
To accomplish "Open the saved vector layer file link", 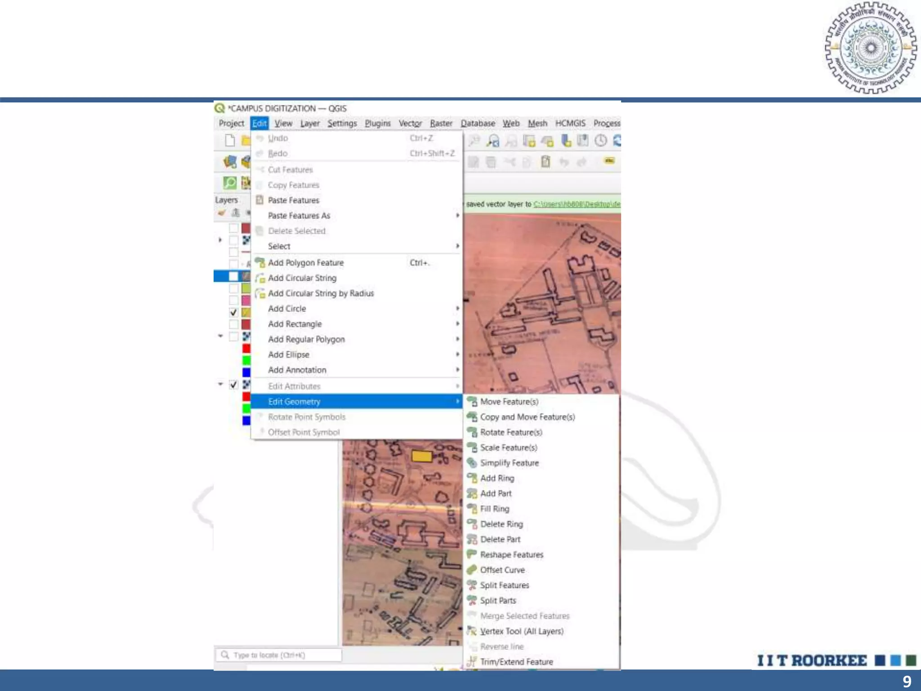I will (x=577, y=204).
